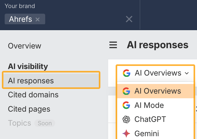Clear the brand field with large X
The width and height of the screenshot is (197, 139).
click(129, 19)
